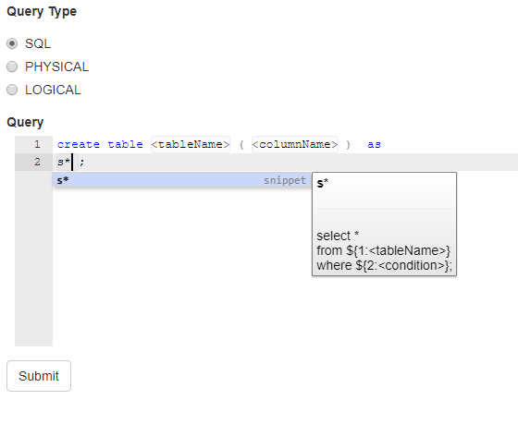Screen dimensions: 518x424
Task: Click the 'create' keyword in the editor
Action: [79, 144]
